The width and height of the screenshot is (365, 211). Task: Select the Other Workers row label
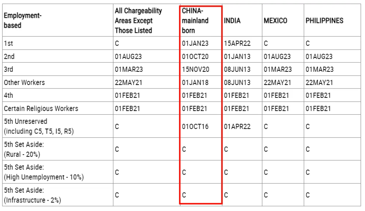[x=24, y=82]
